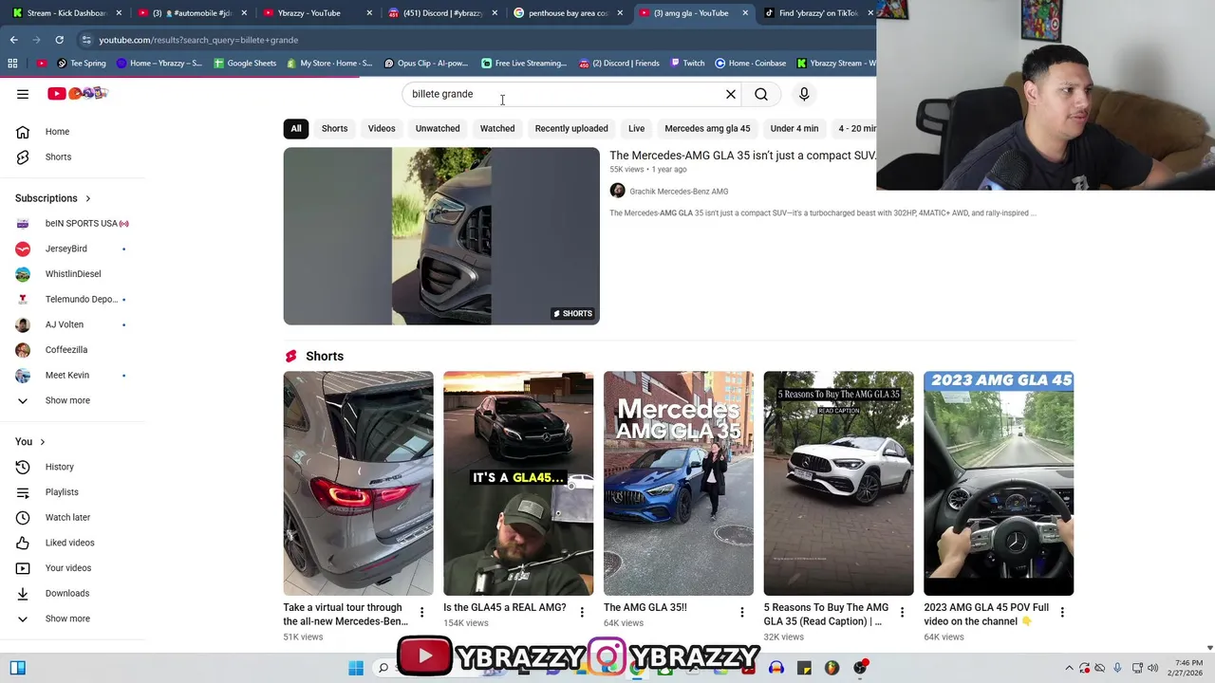Select the 'Shorts' filter chip
Viewport: 1215px width, 683px height.
tap(334, 128)
